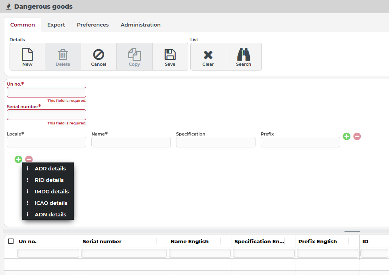Screen dimensions: 389x275
Task: Sort by Prefix English column header
Action: point(317,241)
